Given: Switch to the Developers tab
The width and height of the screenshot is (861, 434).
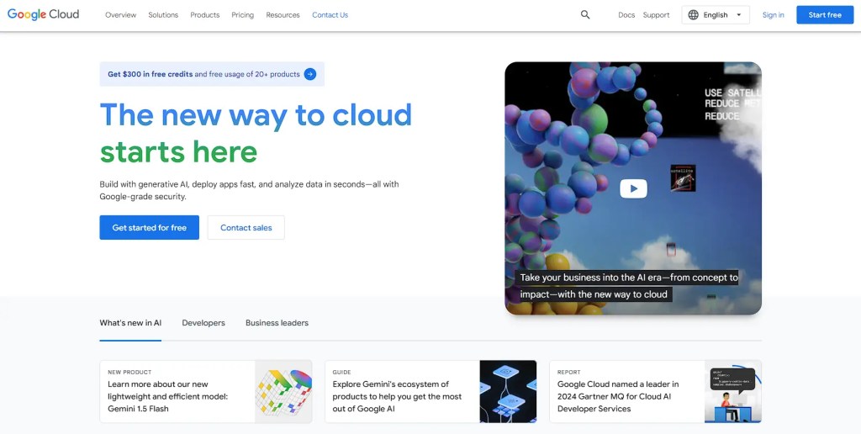Looking at the screenshot, I should [x=203, y=323].
